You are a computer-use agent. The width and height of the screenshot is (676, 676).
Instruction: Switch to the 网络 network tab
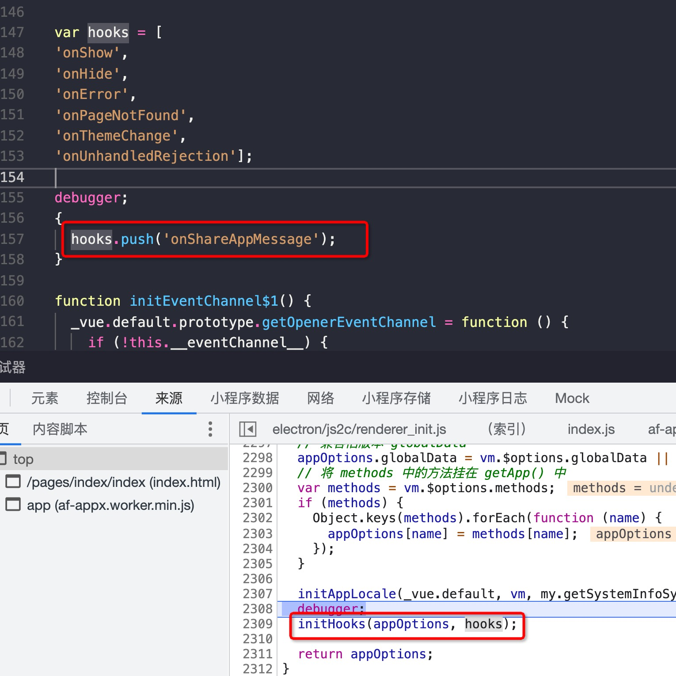320,398
